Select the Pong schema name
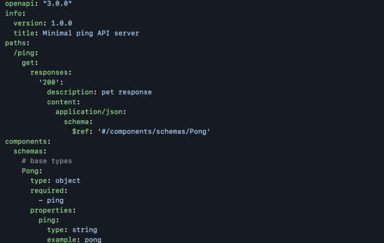 (30, 171)
